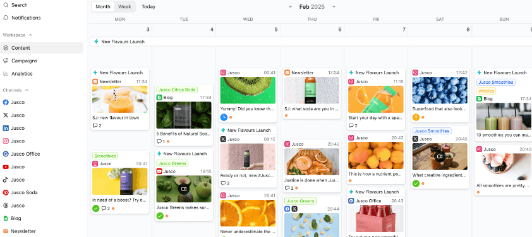Image resolution: width=532 pixels, height=237 pixels.
Task: Open the blueberries post thumbnail
Action: [440, 90]
